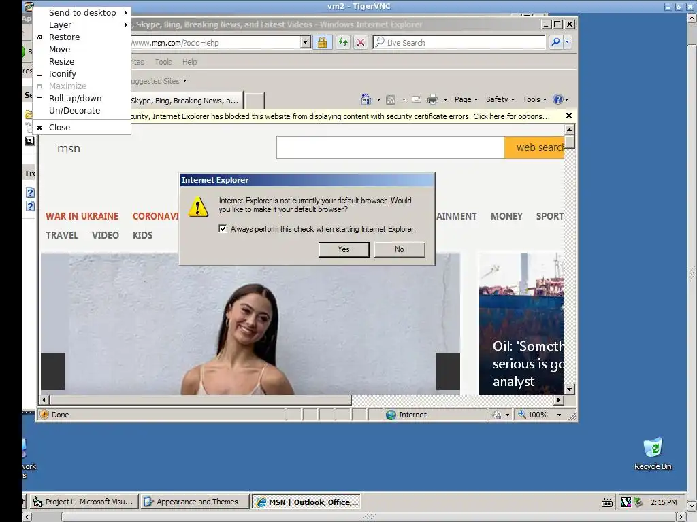Image resolution: width=697 pixels, height=522 pixels.
Task: Open the Print dropdown arrow
Action: pyautogui.click(x=445, y=99)
